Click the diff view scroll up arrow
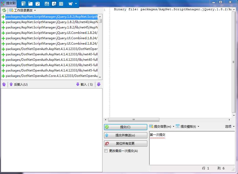The image size is (238, 174). click(234, 9)
